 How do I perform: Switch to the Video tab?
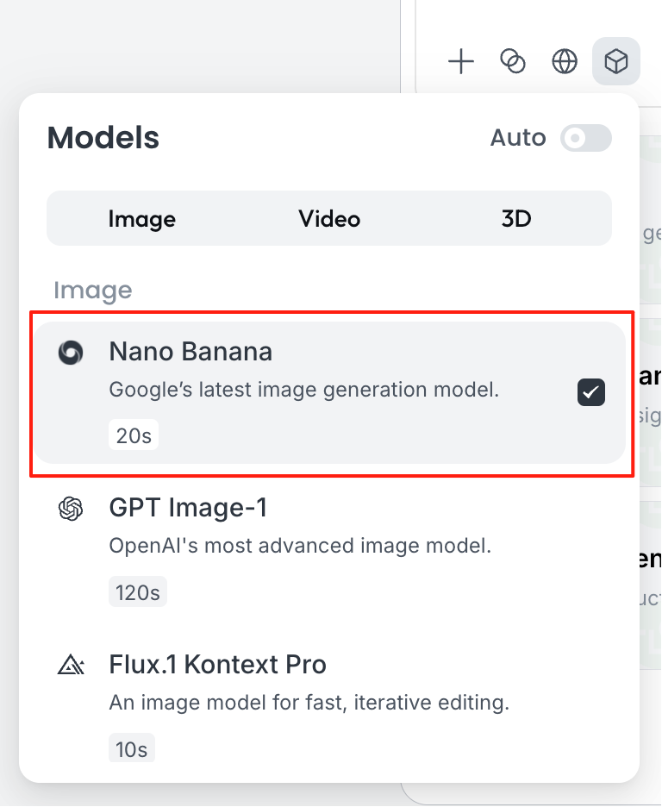pyautogui.click(x=329, y=219)
